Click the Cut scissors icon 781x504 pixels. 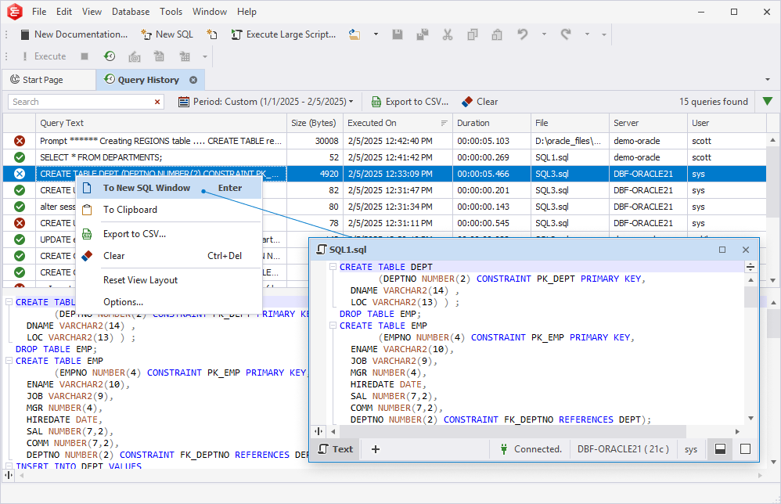click(448, 34)
